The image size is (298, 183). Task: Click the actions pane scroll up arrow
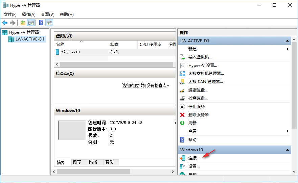(x=294, y=40)
